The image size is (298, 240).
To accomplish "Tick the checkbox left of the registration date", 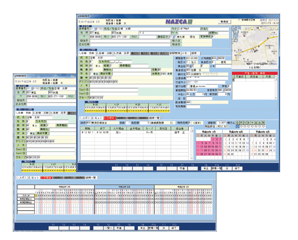I will coord(239,20).
